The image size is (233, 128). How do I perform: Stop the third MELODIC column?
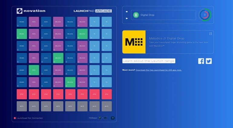tap(82, 94)
